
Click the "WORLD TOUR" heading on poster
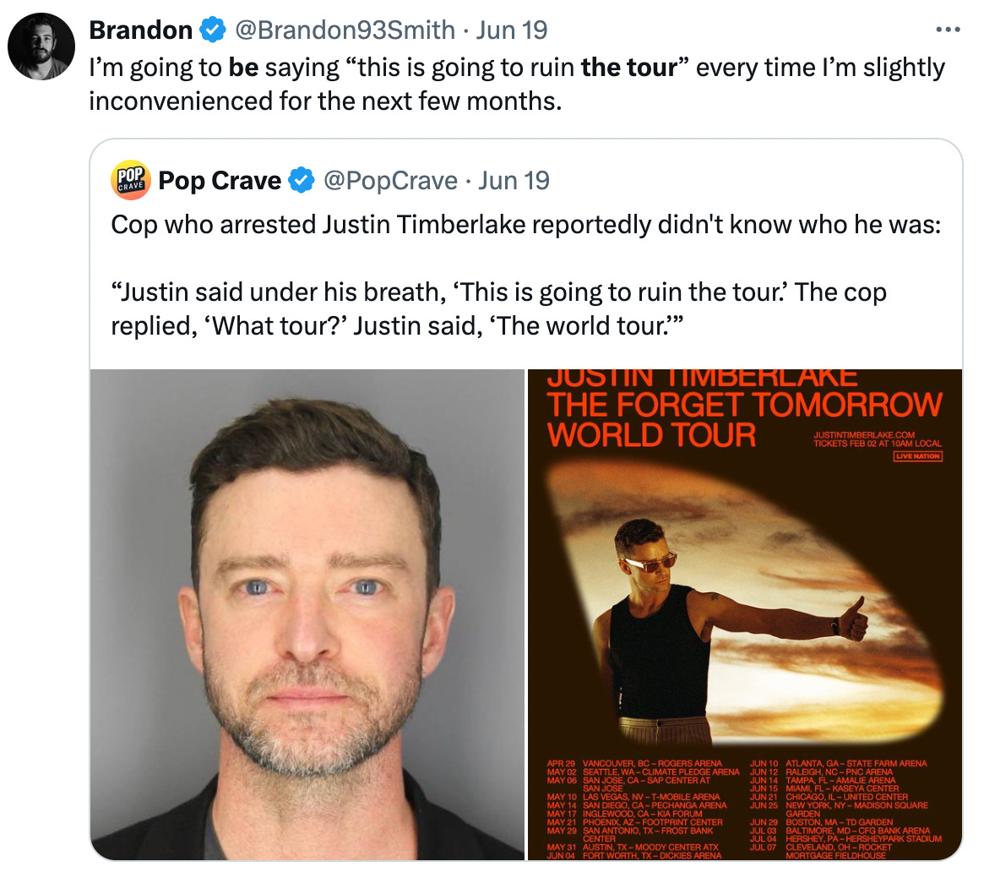pyautogui.click(x=651, y=435)
